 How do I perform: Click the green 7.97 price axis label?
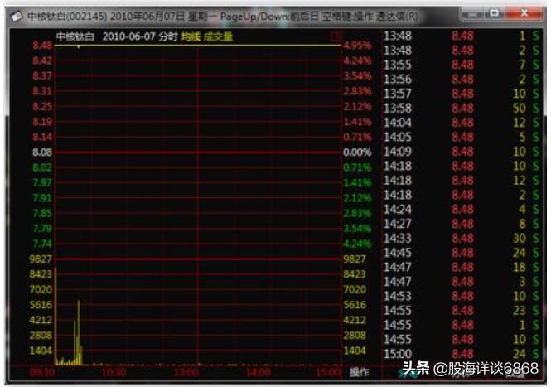[x=42, y=182]
